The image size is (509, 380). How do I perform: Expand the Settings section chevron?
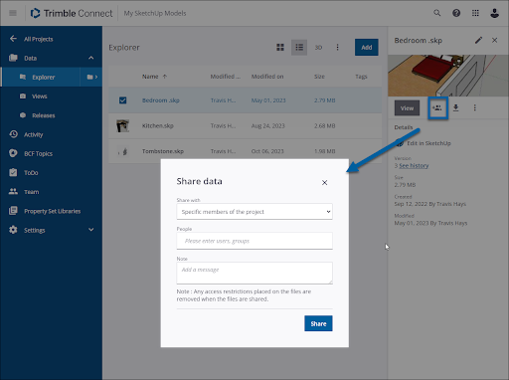91,230
